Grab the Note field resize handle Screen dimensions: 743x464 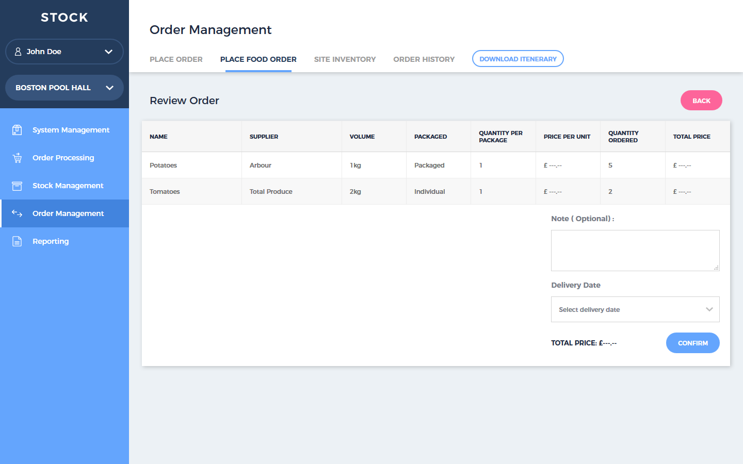(716, 268)
